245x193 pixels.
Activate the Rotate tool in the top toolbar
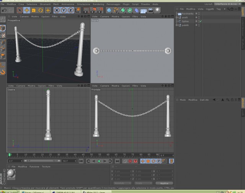41,10
